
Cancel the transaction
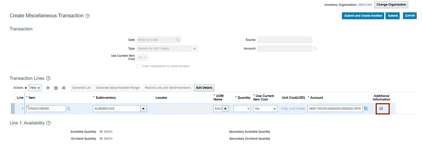pos(410,16)
